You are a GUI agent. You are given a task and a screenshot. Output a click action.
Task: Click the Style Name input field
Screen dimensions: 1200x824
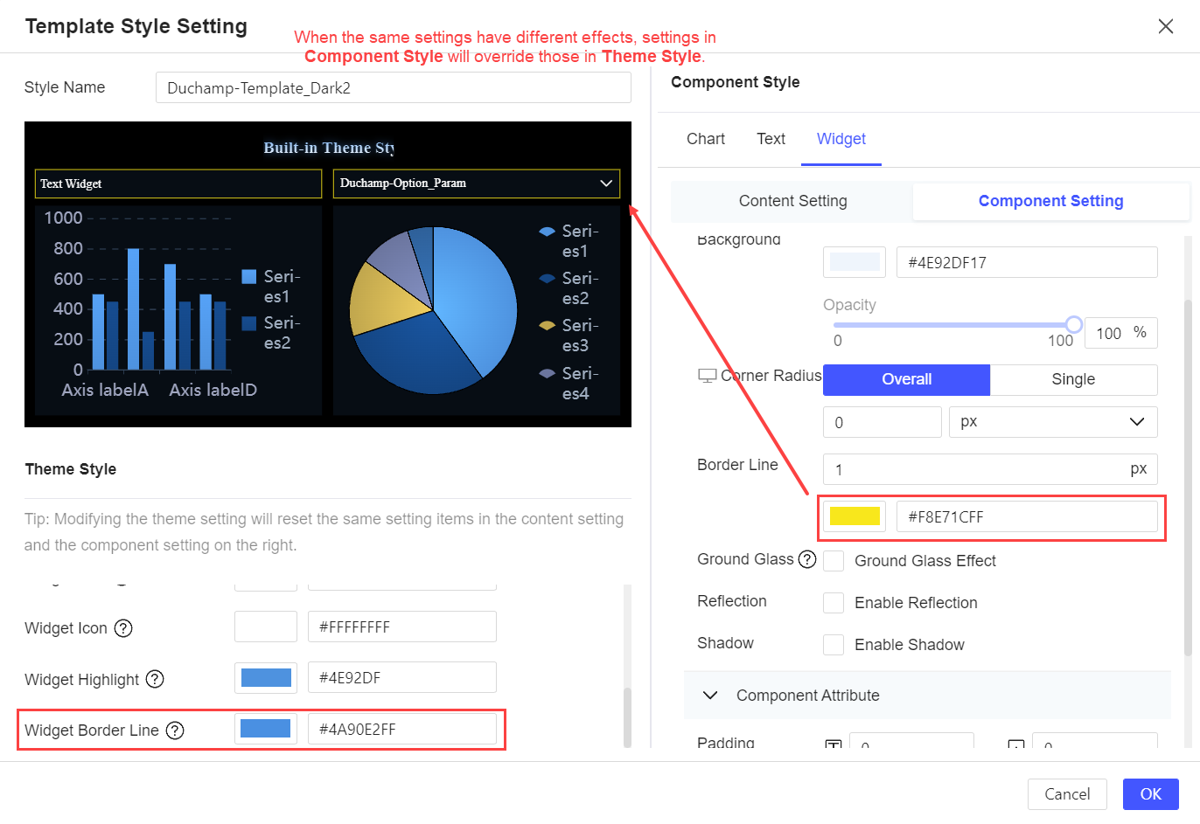coord(394,87)
